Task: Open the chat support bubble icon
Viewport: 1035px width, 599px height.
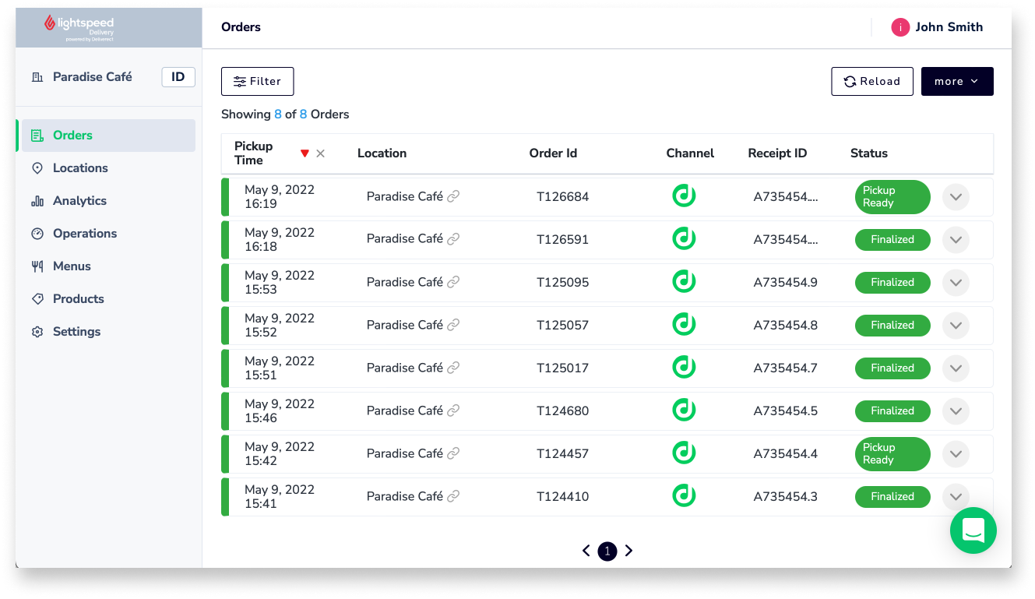Action: pos(973,530)
